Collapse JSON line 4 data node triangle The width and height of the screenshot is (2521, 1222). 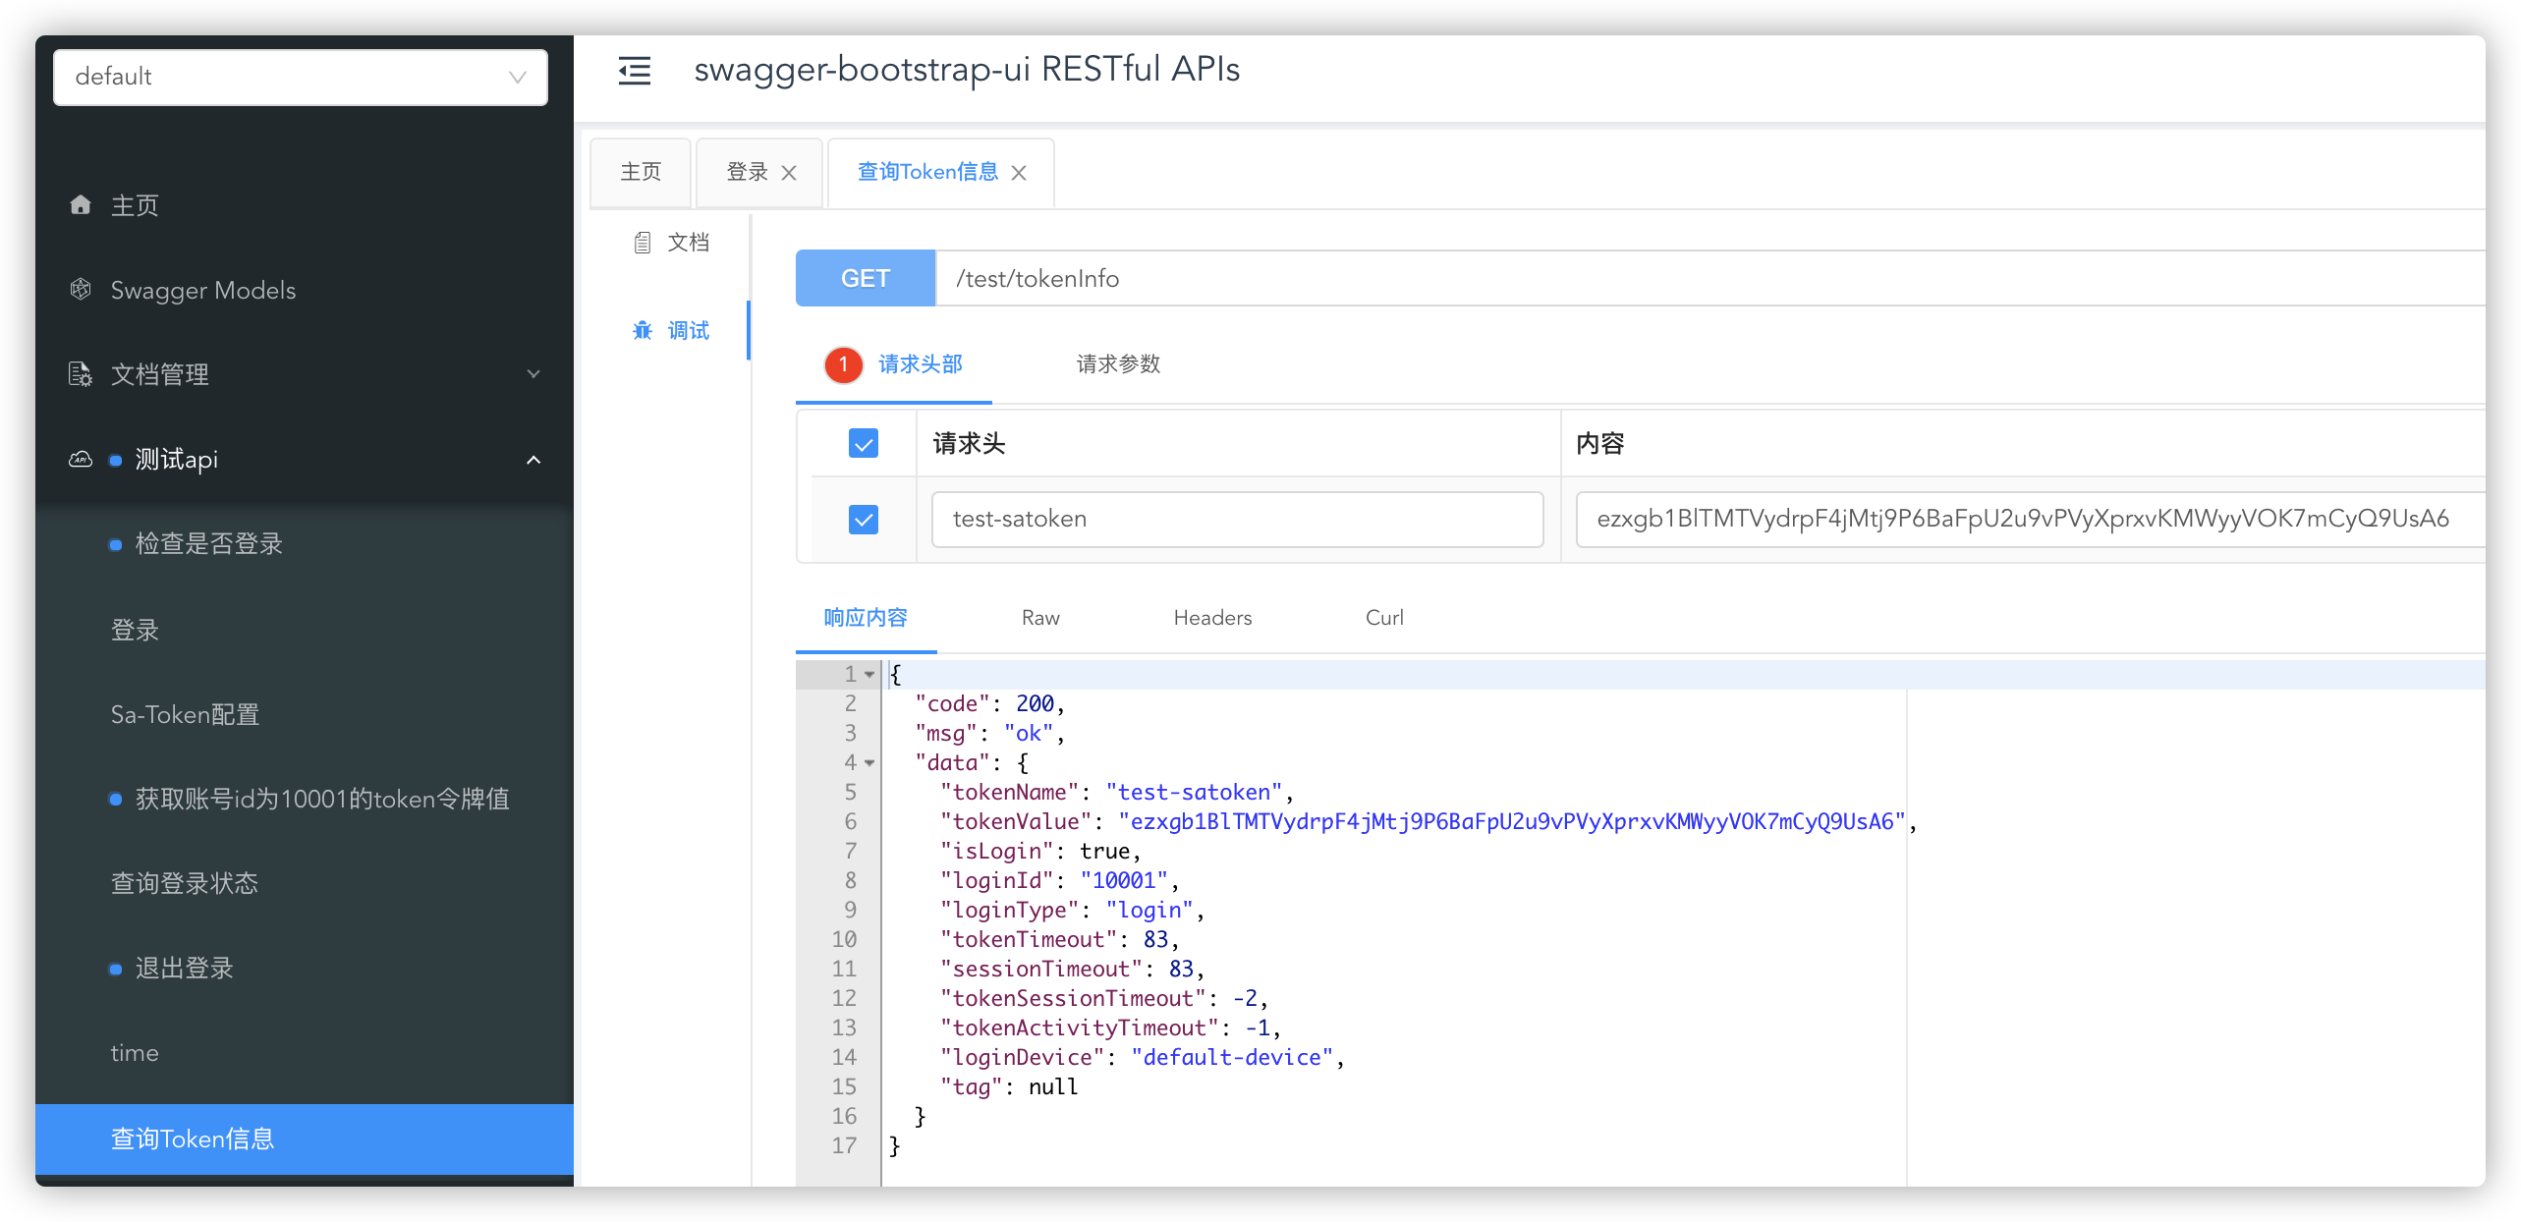coord(868,762)
